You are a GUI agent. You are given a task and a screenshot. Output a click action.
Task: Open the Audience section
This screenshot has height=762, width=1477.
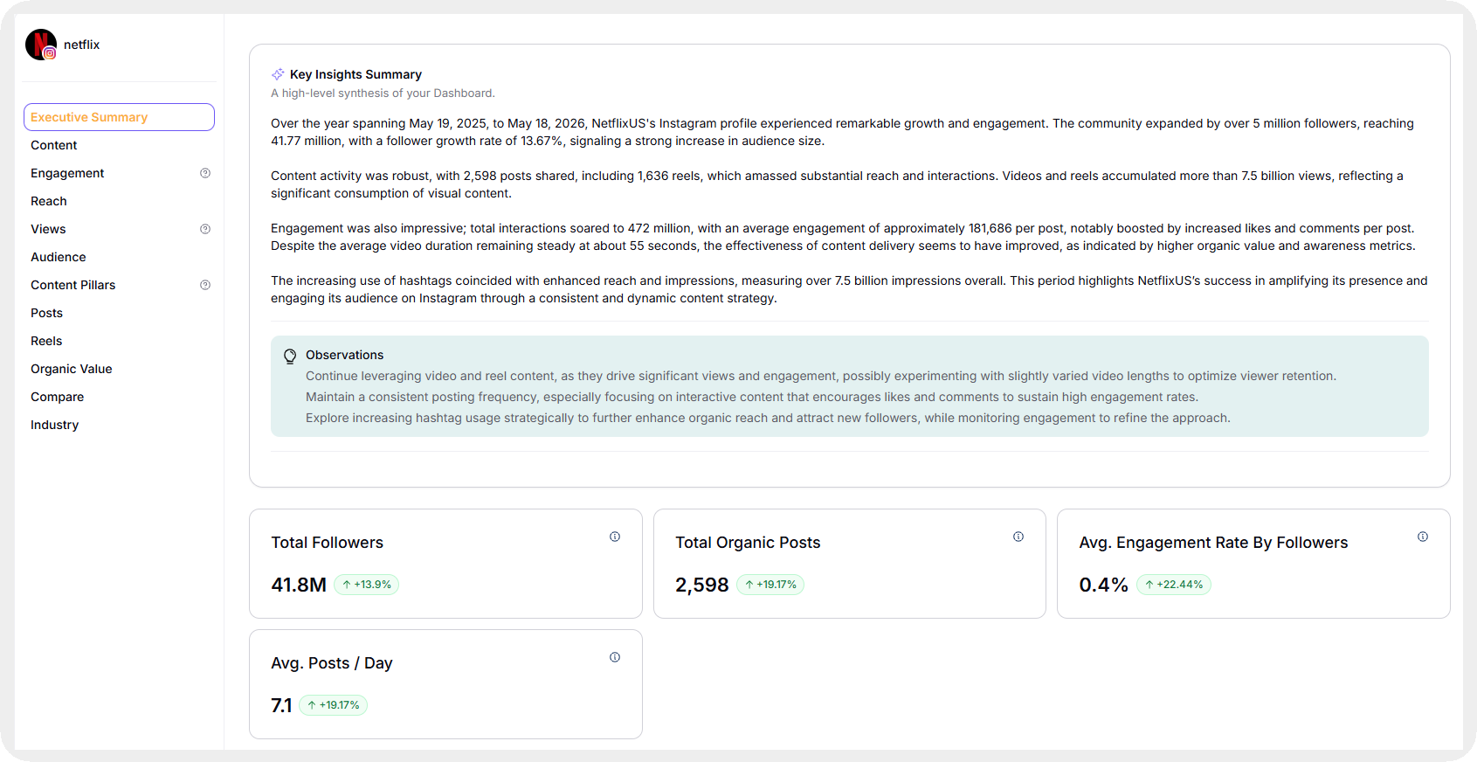59,257
